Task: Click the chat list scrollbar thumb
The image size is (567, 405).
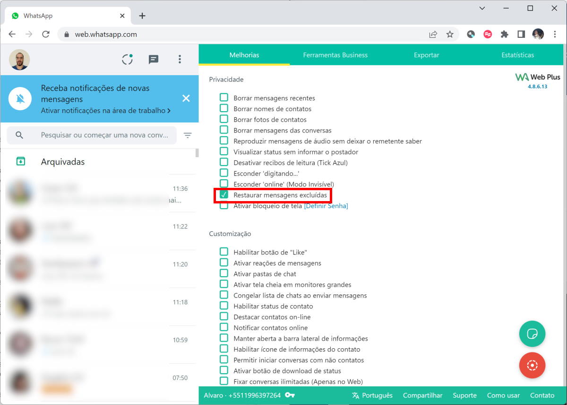Action: point(197,153)
